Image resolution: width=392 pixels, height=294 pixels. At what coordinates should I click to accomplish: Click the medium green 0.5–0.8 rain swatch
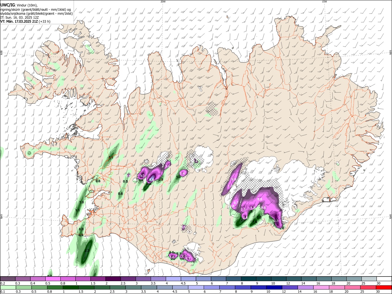pyautogui.click(x=39, y=287)
